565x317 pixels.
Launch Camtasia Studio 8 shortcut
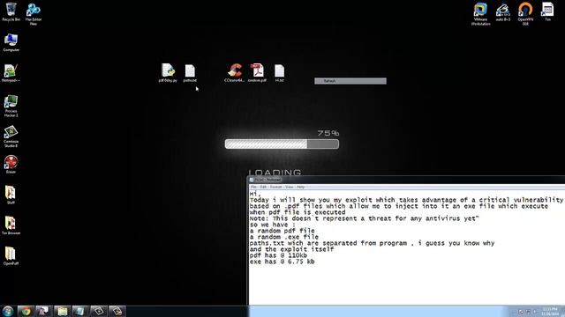click(11, 136)
